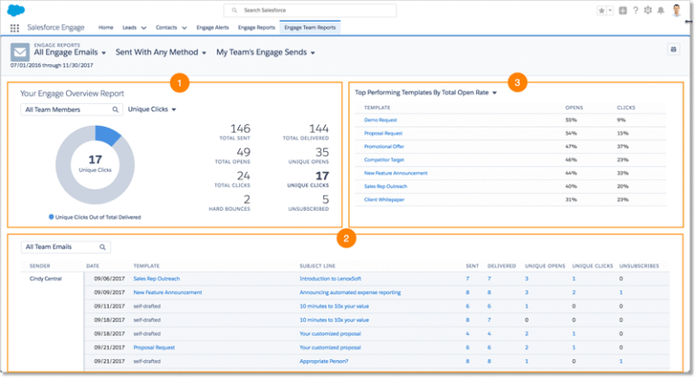Open New Feature Announcement template in 09/09/2017 row
The width and height of the screenshot is (695, 381).
coord(167,293)
